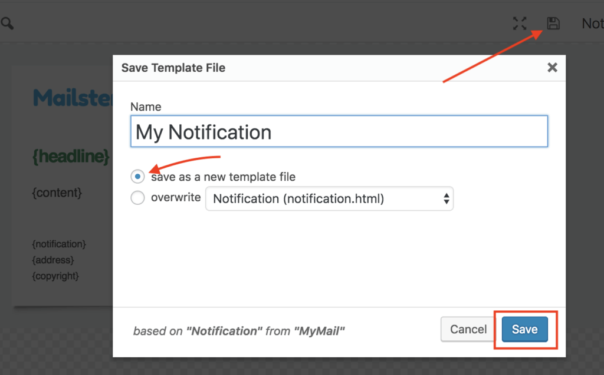The image size is (604, 375).
Task: Select the overwrite radio button
Action: [137, 198]
